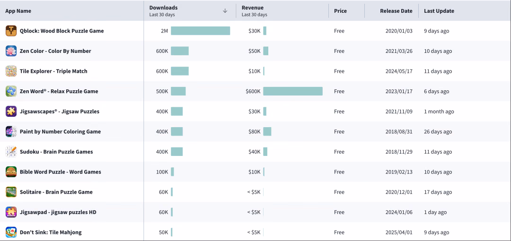Open Qblock: Wood Block Puzzle Game link
Image resolution: width=511 pixels, height=241 pixels.
click(62, 31)
